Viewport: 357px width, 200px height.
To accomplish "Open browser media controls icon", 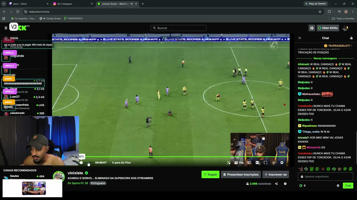I will tap(339, 12).
